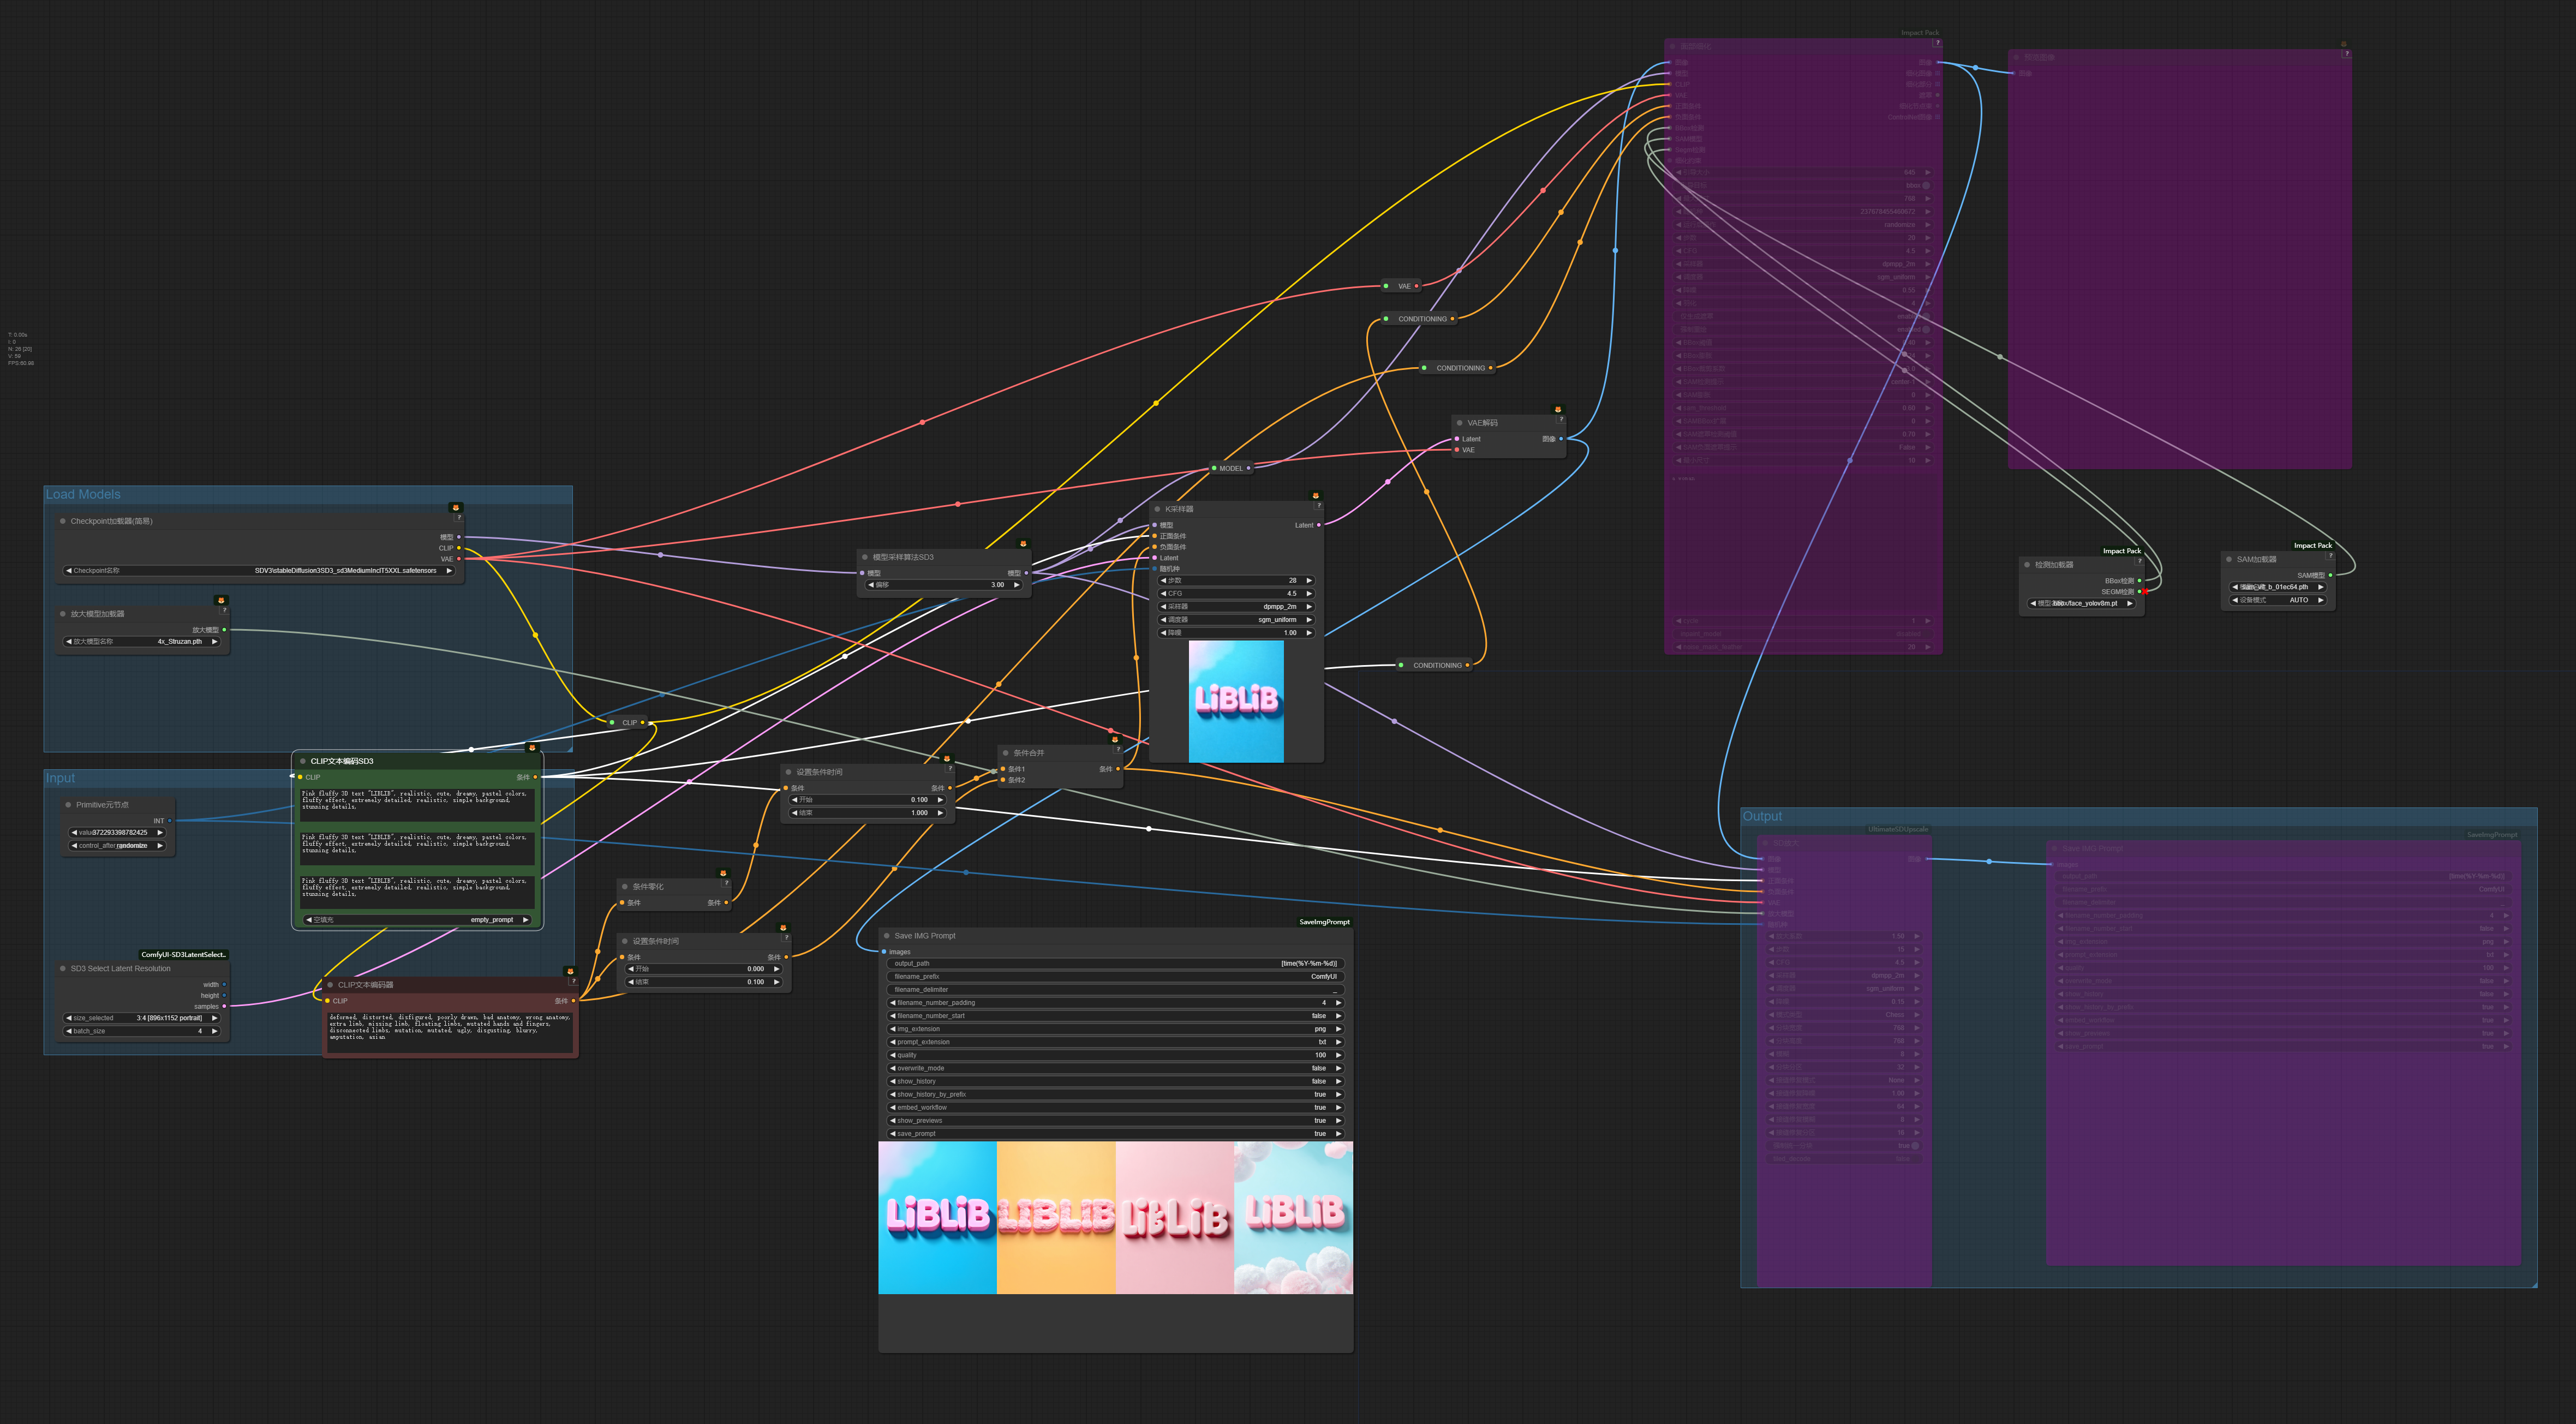The width and height of the screenshot is (2576, 1424).
Task: Toggle collapse dot of Save IMG Prompt node
Action: coord(887,936)
